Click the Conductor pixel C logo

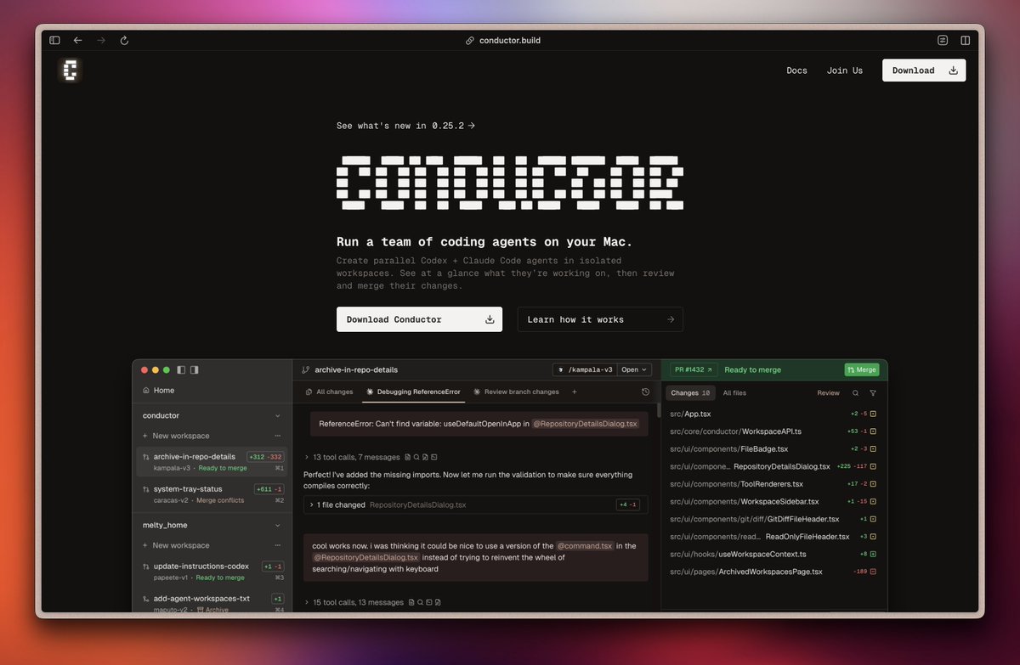point(70,70)
